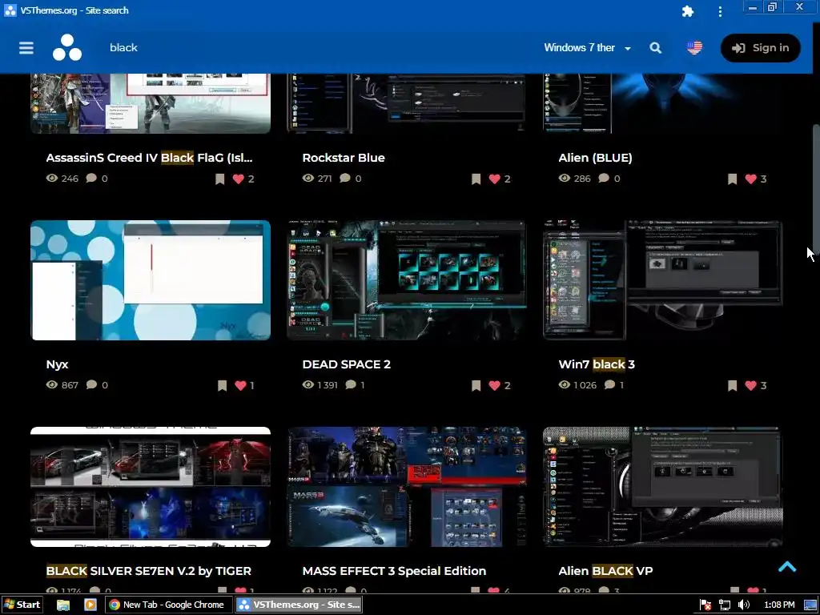This screenshot has height=615, width=820.
Task: Click the Nyx preview thumbnail
Action: (151, 280)
